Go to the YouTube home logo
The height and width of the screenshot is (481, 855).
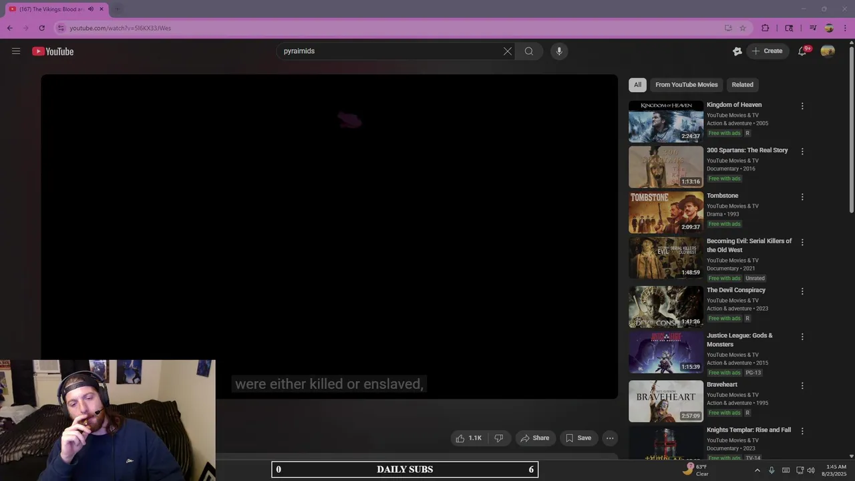coord(53,51)
